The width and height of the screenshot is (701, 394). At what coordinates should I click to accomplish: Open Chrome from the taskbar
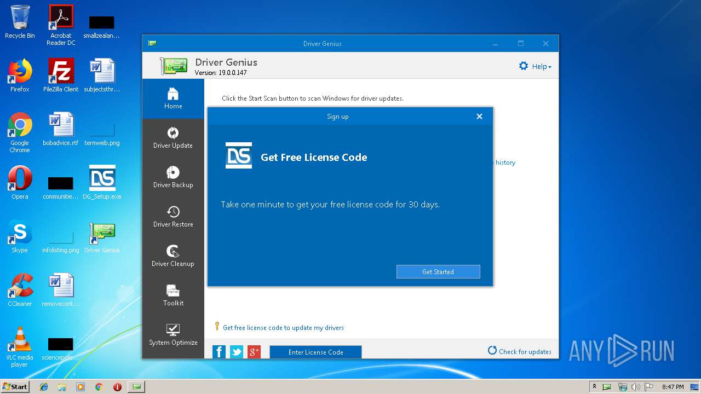click(99, 387)
